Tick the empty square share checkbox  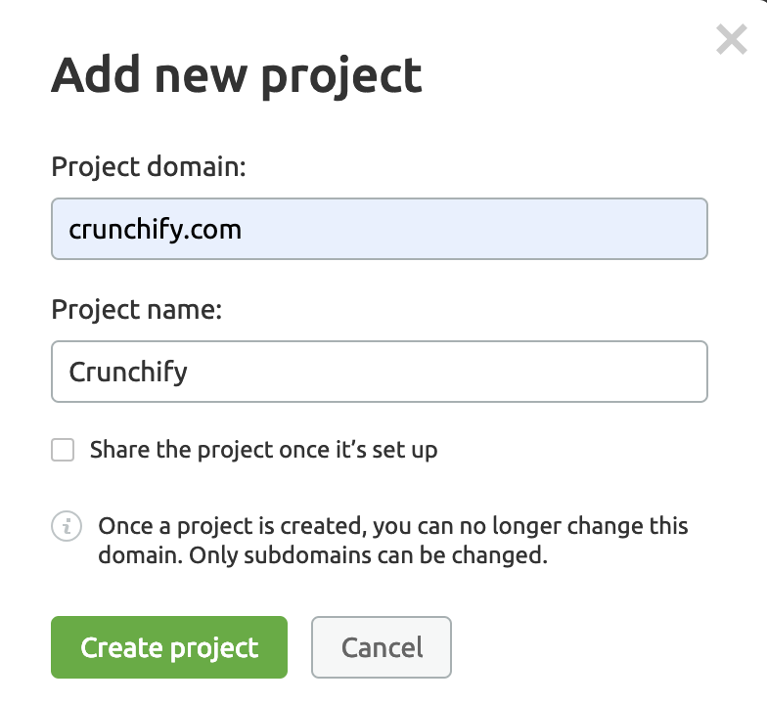(63, 450)
